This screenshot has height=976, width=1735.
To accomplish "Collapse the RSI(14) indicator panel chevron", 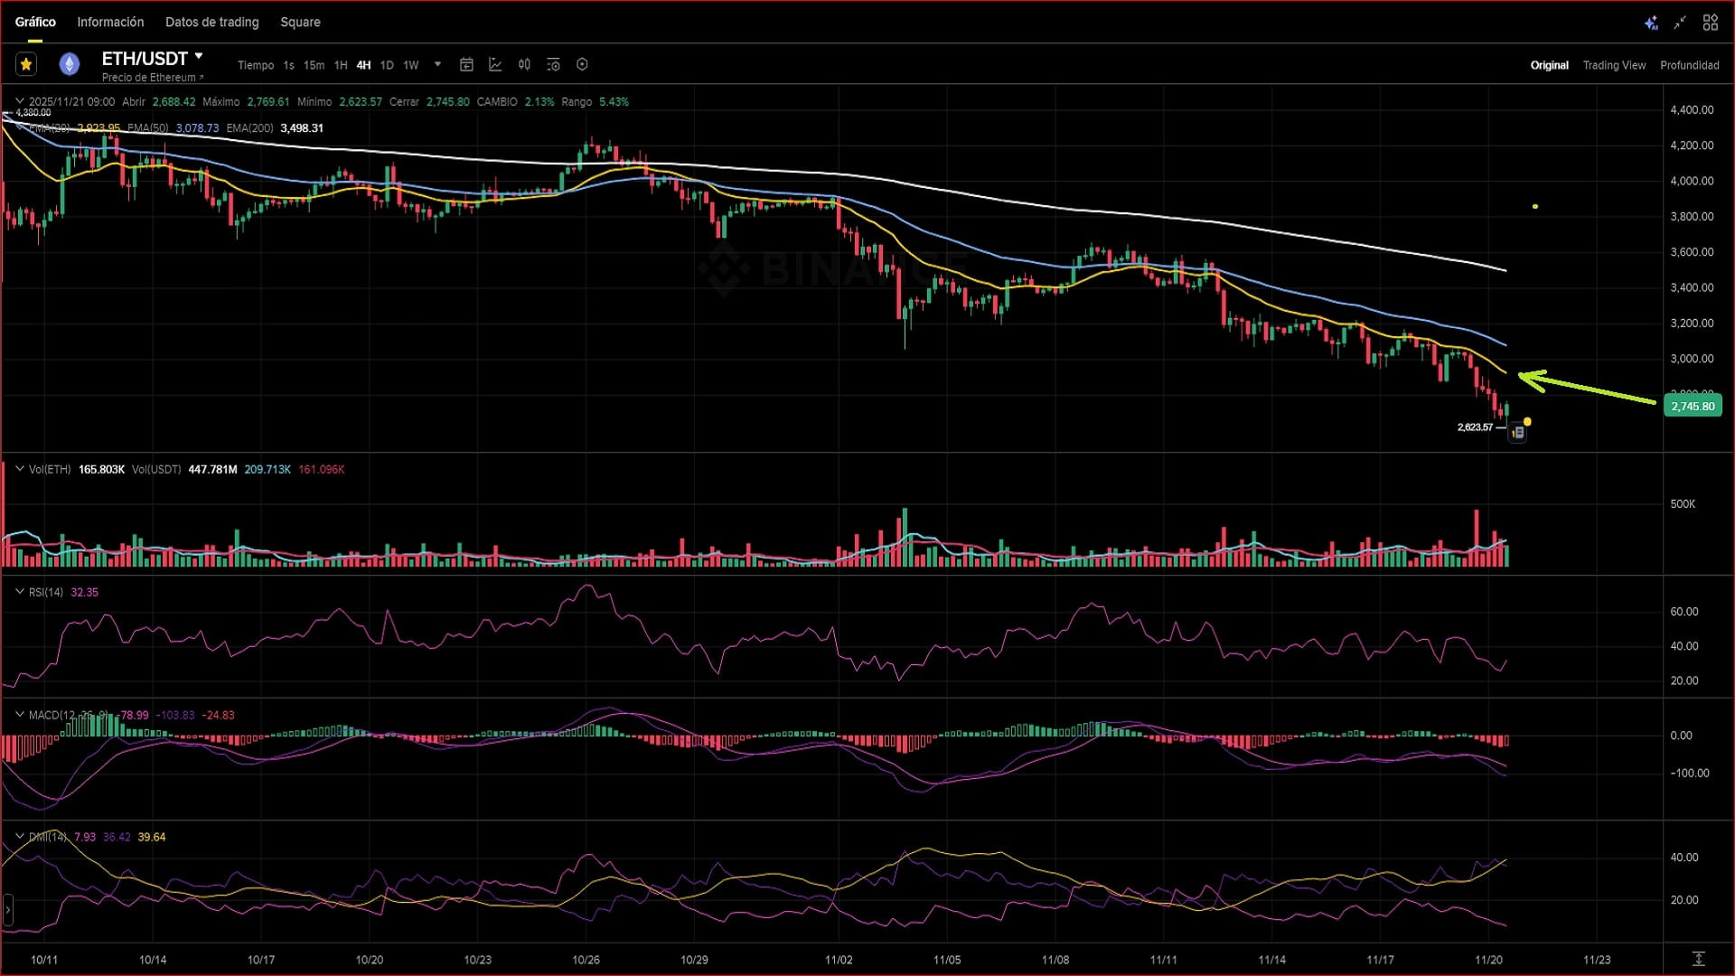I will (x=19, y=592).
